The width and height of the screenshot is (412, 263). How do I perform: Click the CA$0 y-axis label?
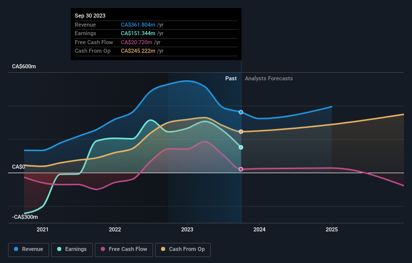click(x=19, y=167)
